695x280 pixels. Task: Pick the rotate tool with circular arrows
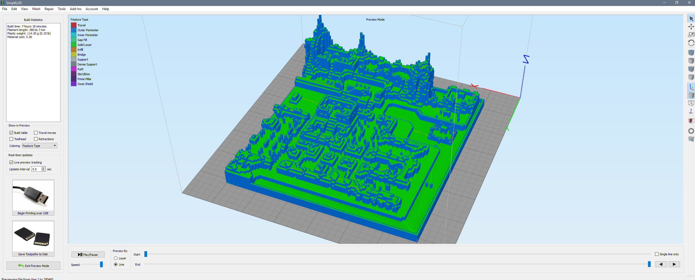pyautogui.click(x=691, y=43)
